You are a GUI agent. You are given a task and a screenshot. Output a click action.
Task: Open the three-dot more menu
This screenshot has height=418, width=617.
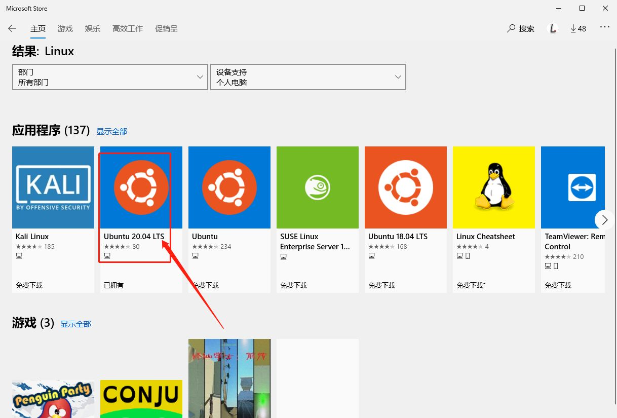tap(605, 27)
